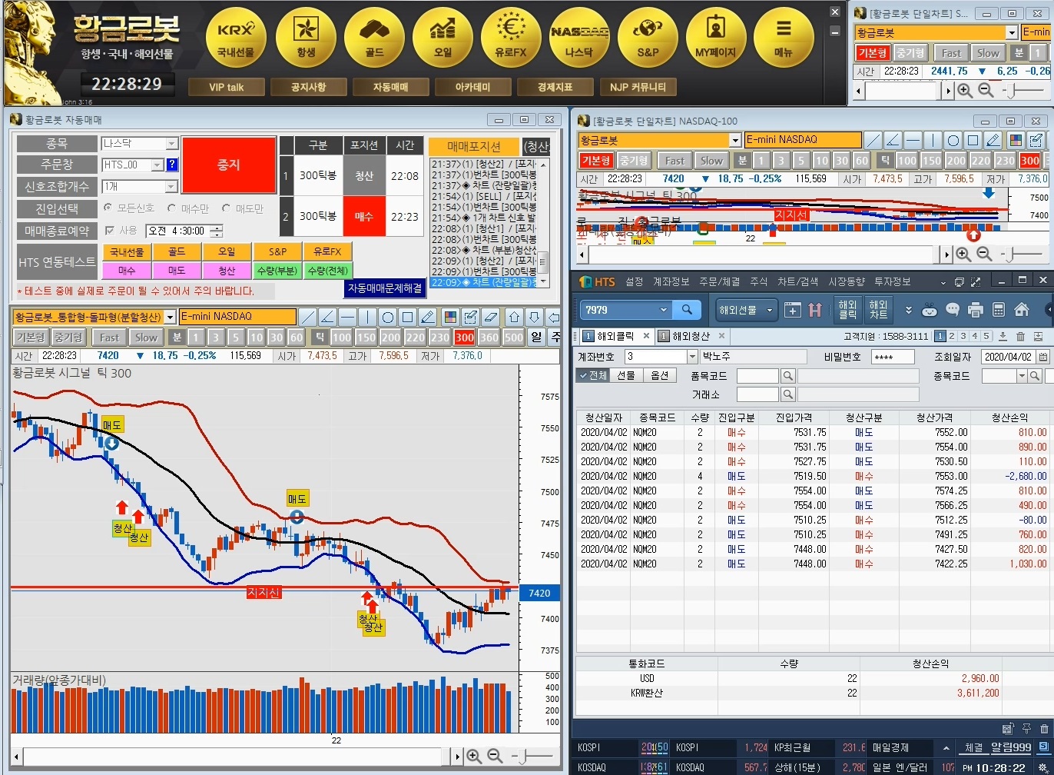Screen dimensions: 1054x775
Task: Open the 항셍 market icon
Action: (x=306, y=36)
